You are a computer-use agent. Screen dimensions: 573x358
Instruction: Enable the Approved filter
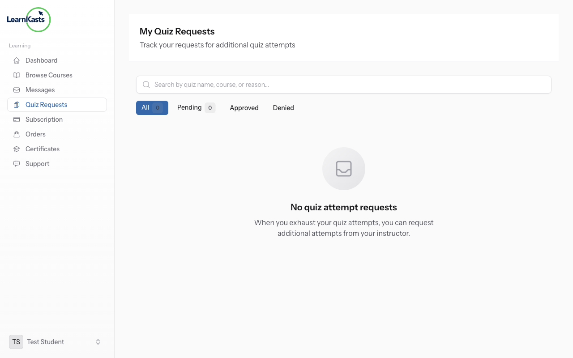[x=244, y=107]
